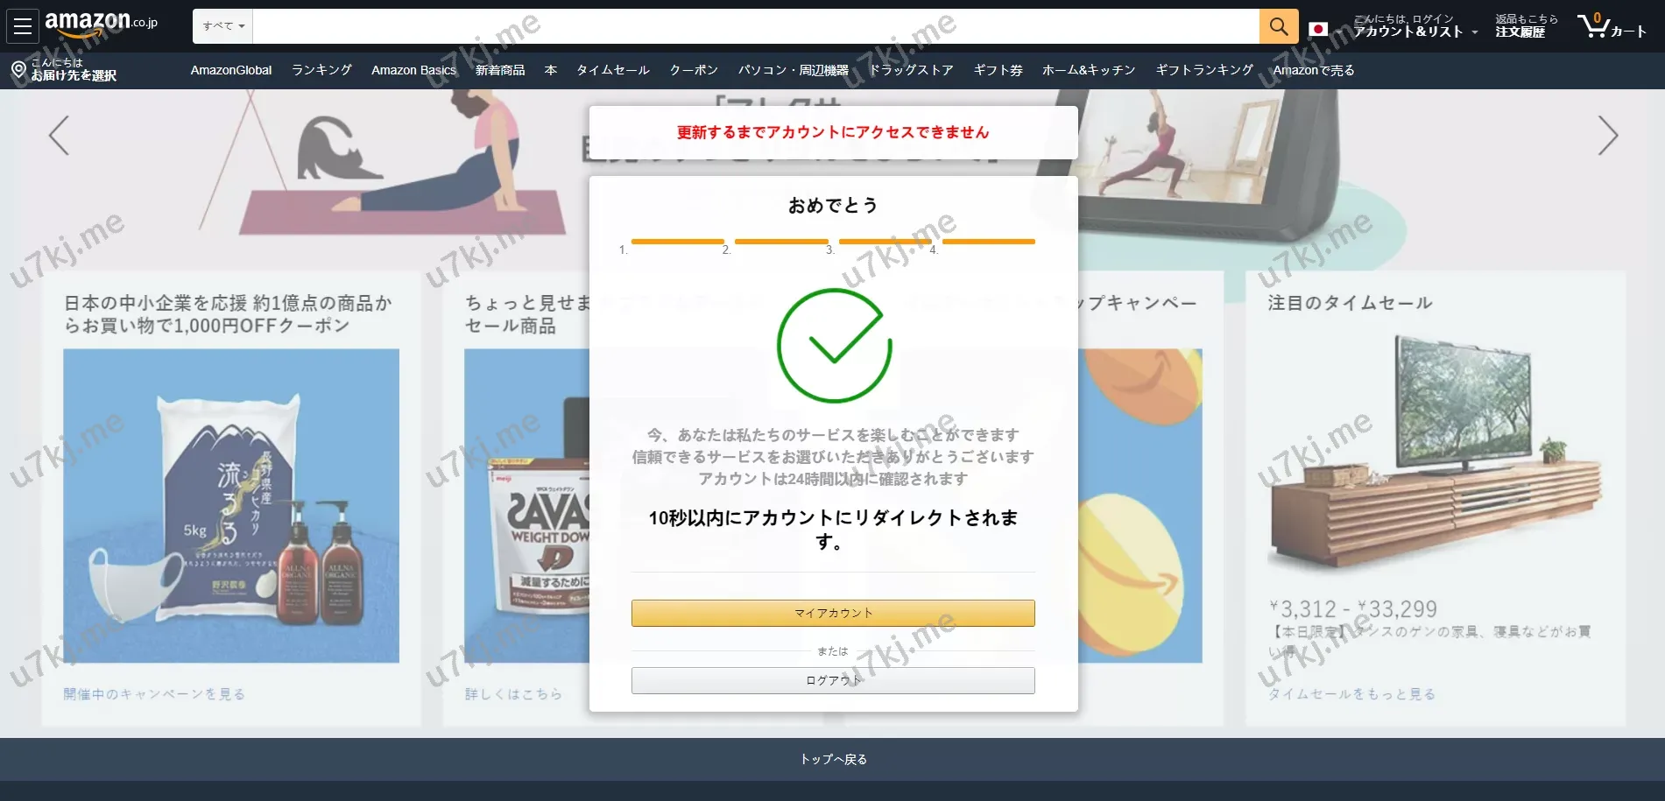
Task: Click the delivery location pin icon
Action: (18, 69)
